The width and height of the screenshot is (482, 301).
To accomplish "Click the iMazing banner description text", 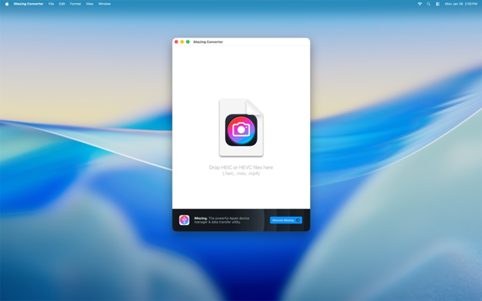I will (221, 220).
